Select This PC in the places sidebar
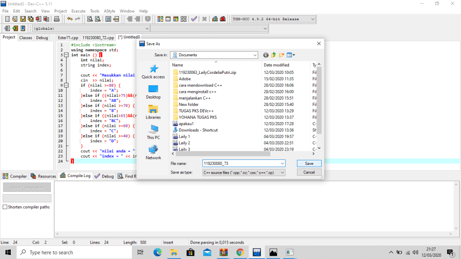 (153, 132)
